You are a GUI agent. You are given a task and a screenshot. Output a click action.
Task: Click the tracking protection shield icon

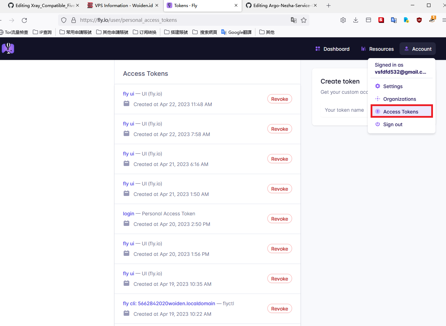pos(64,20)
